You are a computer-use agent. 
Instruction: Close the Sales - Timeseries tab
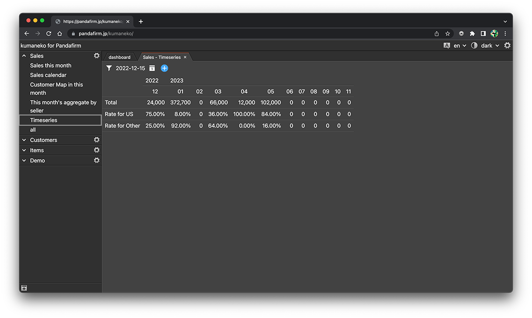pos(185,57)
